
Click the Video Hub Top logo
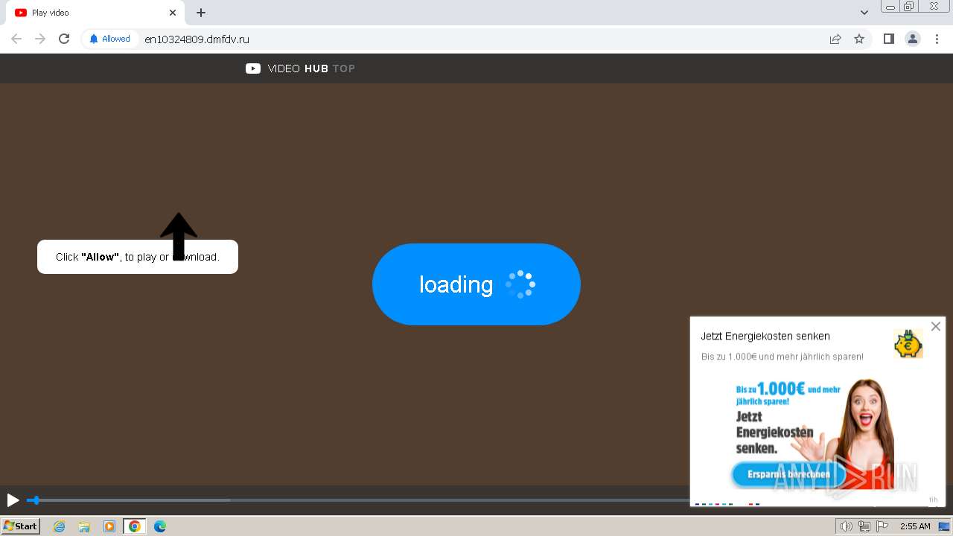click(300, 68)
